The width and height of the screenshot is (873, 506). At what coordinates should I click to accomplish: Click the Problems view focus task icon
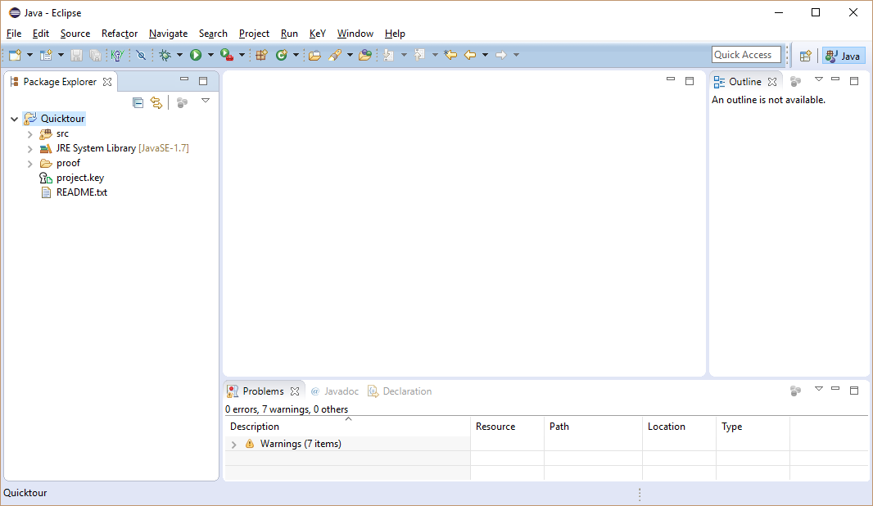[796, 391]
